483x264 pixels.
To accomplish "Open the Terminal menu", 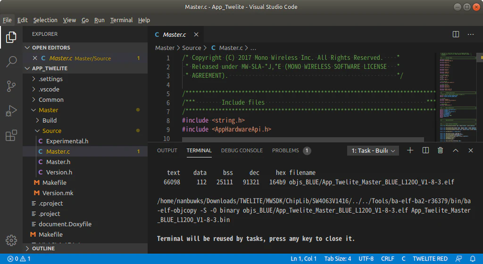I will tap(121, 20).
